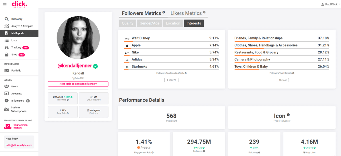Image resolution: width=341 pixels, height=156 pixels.
Task: Open Analyze & Compare
Action: pos(22,26)
